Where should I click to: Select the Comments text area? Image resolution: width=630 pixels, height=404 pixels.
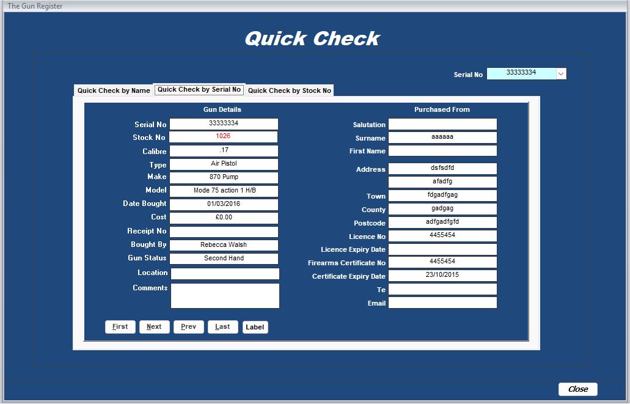coord(224,296)
